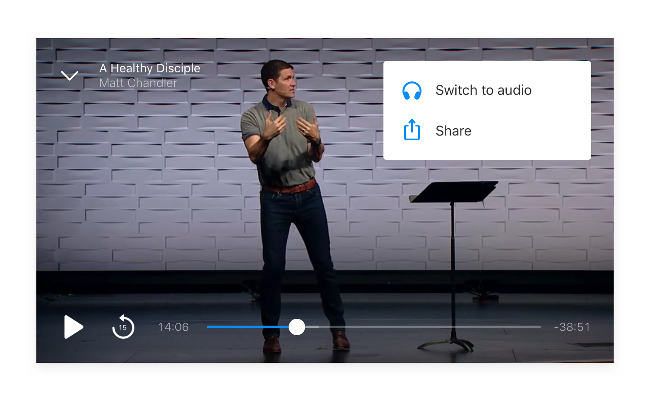
Task: Click the elapsed time 14:06
Action: [x=173, y=327]
